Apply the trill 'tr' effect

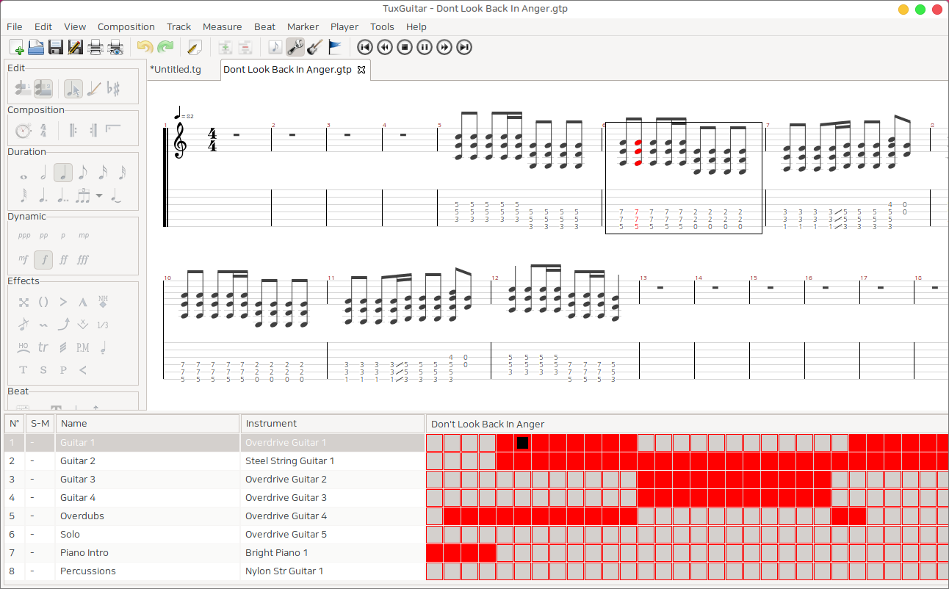(43, 347)
